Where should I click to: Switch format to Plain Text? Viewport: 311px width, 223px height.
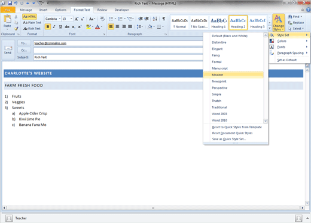pyautogui.click(x=32, y=23)
